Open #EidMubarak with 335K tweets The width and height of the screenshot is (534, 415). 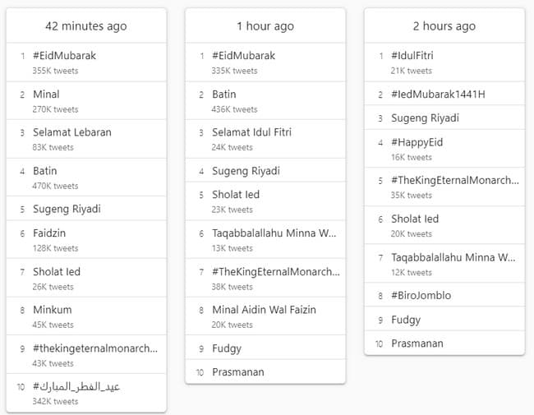243,56
